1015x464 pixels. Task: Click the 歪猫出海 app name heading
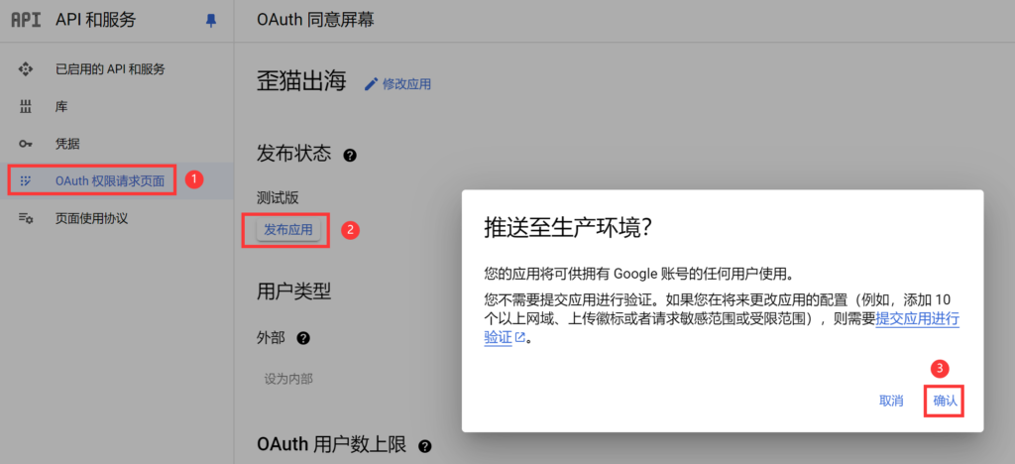click(301, 83)
